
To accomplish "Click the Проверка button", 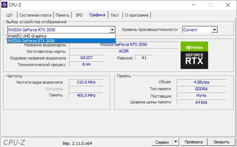I will click(x=194, y=142).
